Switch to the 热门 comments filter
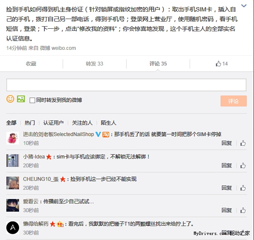The image size is (254, 240). coord(30,123)
